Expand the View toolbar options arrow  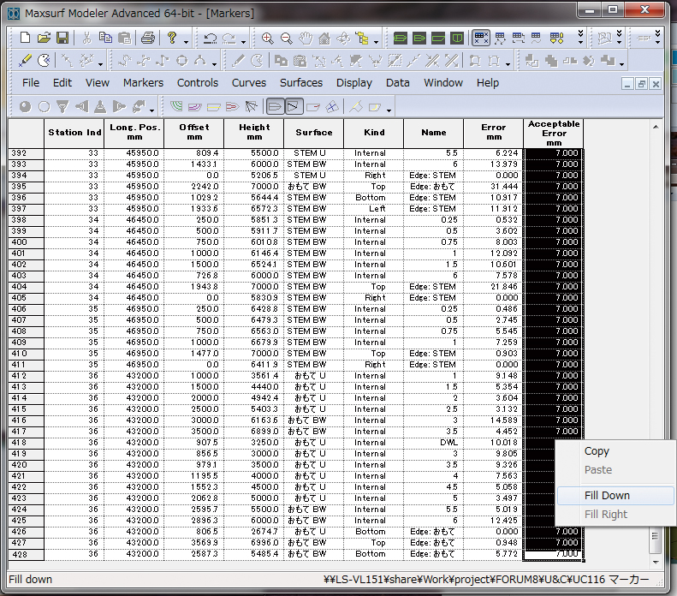click(x=376, y=42)
